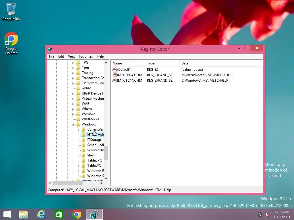Sort values by Type column header
Screen dimensions: 294x220
(x=162, y=63)
